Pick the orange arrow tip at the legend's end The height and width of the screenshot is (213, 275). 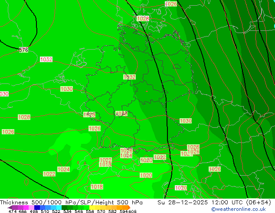(129, 207)
